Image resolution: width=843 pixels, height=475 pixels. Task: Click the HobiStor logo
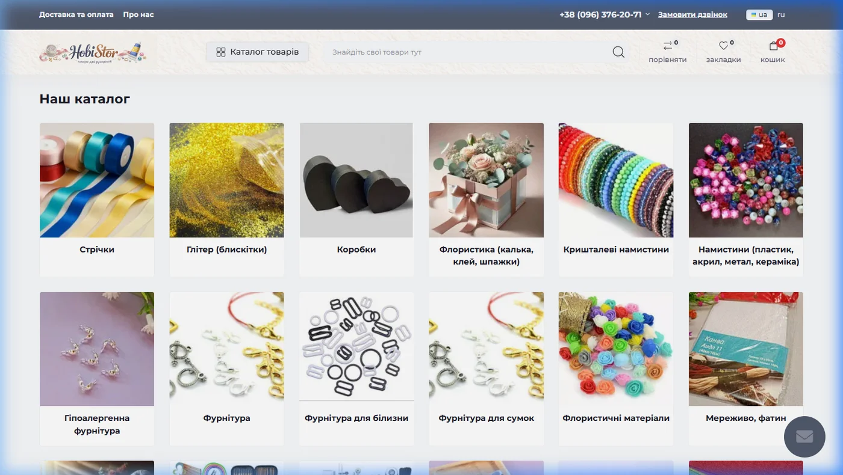(93, 52)
